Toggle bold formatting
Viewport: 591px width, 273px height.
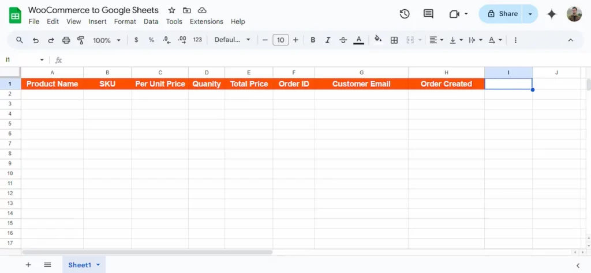pyautogui.click(x=313, y=40)
